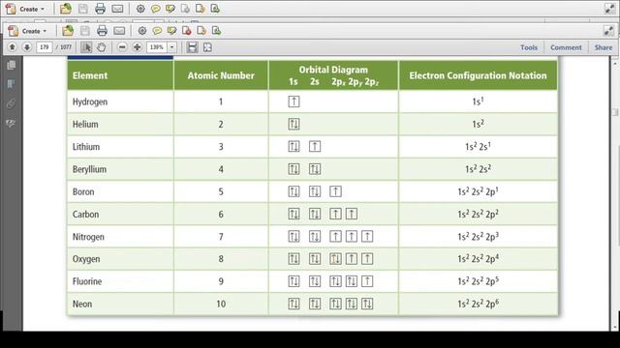Go to the next page with down arrow

pyautogui.click(x=27, y=47)
